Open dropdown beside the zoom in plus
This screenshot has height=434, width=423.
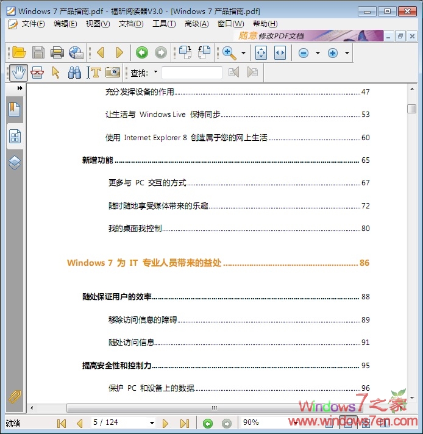[347, 53]
